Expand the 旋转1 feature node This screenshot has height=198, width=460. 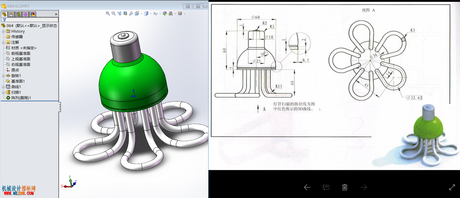coord(4,76)
